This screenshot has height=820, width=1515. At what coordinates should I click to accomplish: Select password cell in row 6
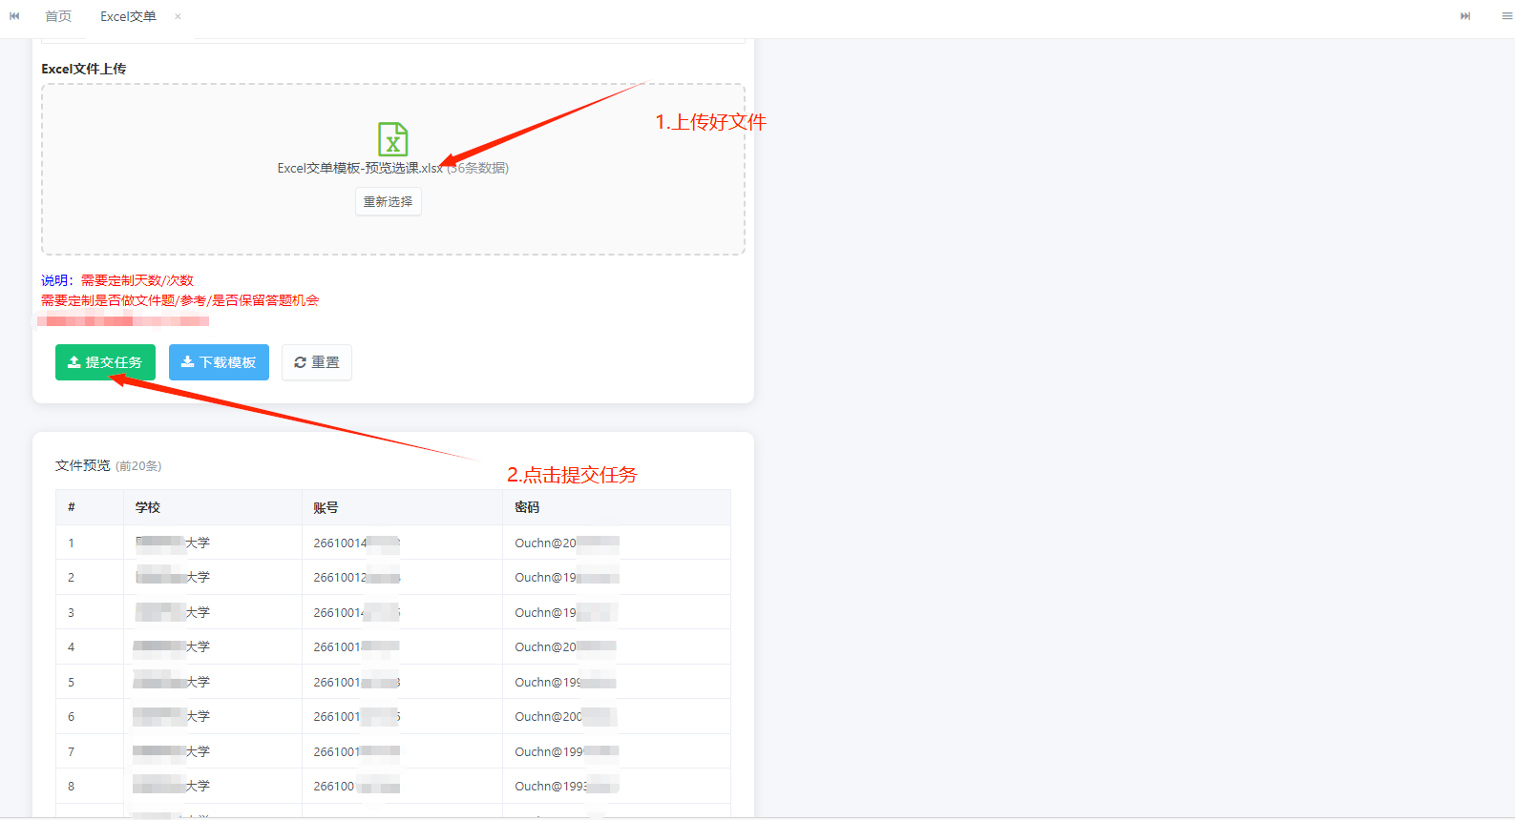[617, 716]
